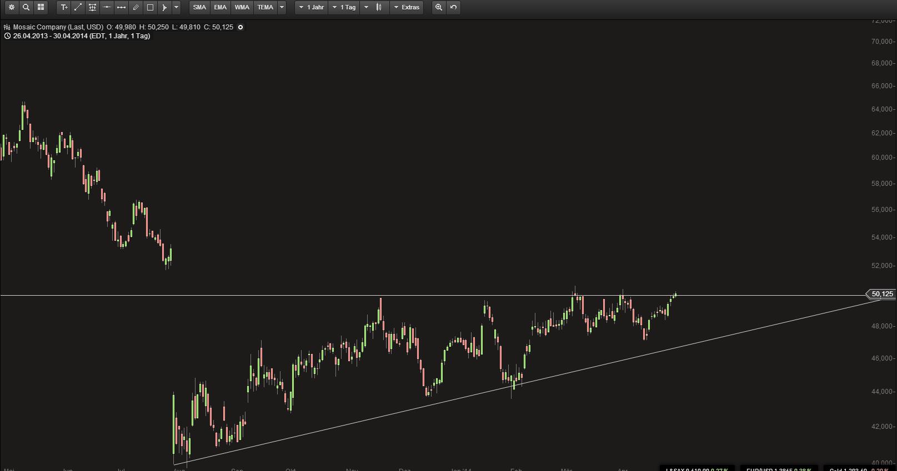Select the text annotation tool

click(x=64, y=7)
